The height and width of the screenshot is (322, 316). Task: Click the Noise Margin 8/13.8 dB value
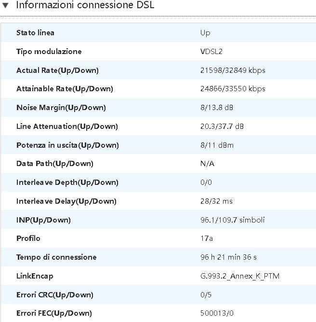[217, 108]
